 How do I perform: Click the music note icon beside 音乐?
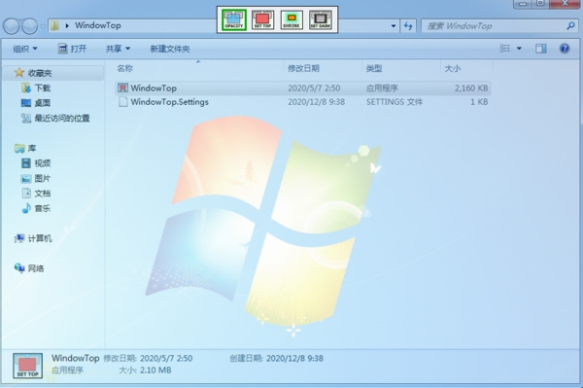(x=26, y=208)
